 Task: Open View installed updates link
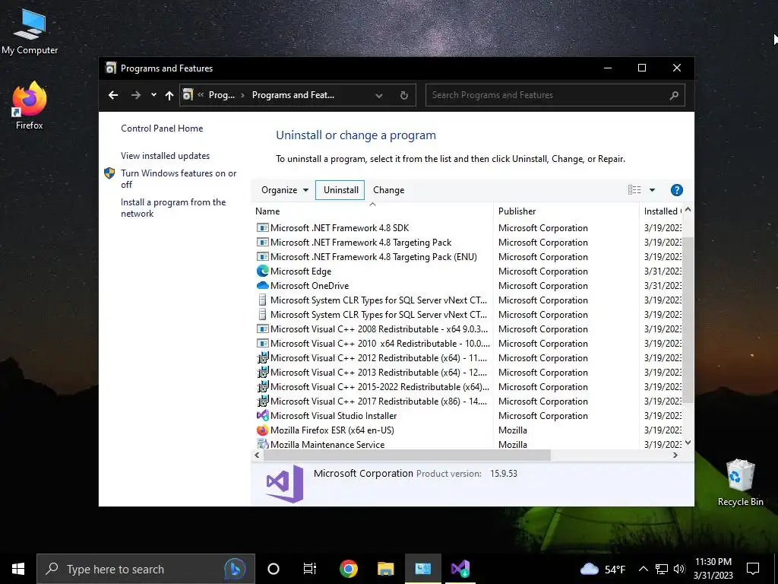pos(165,155)
